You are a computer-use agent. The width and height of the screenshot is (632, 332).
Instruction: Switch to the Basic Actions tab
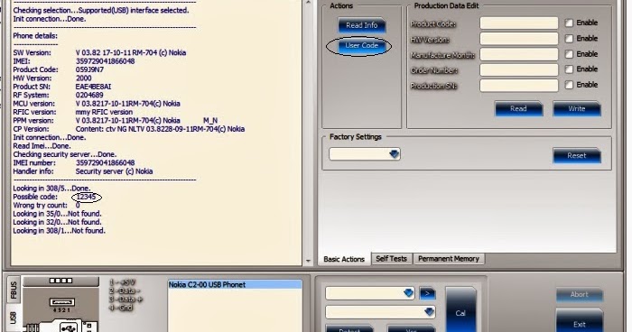pos(344,259)
